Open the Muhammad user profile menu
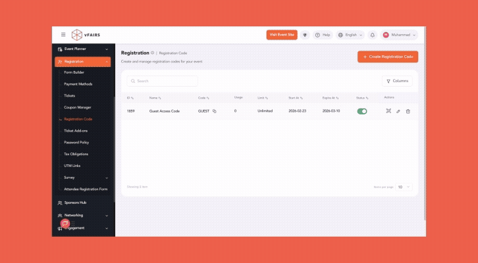Screen dimensions: 478x263 point(400,35)
